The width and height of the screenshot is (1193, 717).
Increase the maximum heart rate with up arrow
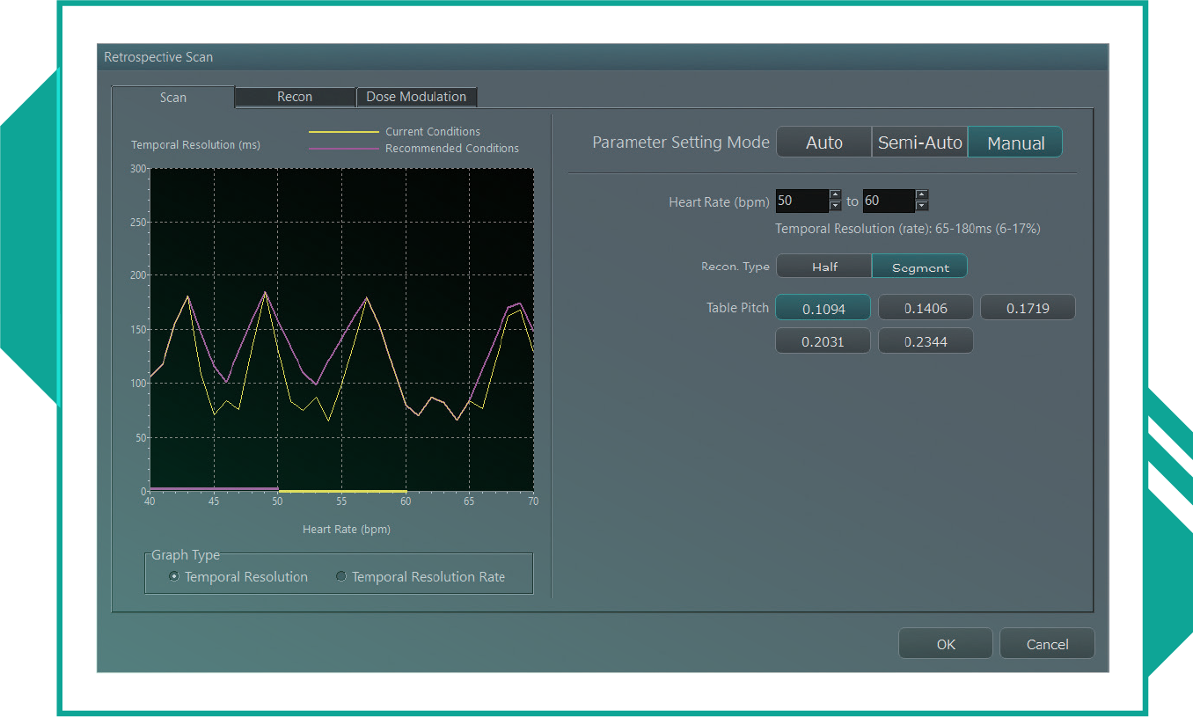pyautogui.click(x=922, y=195)
